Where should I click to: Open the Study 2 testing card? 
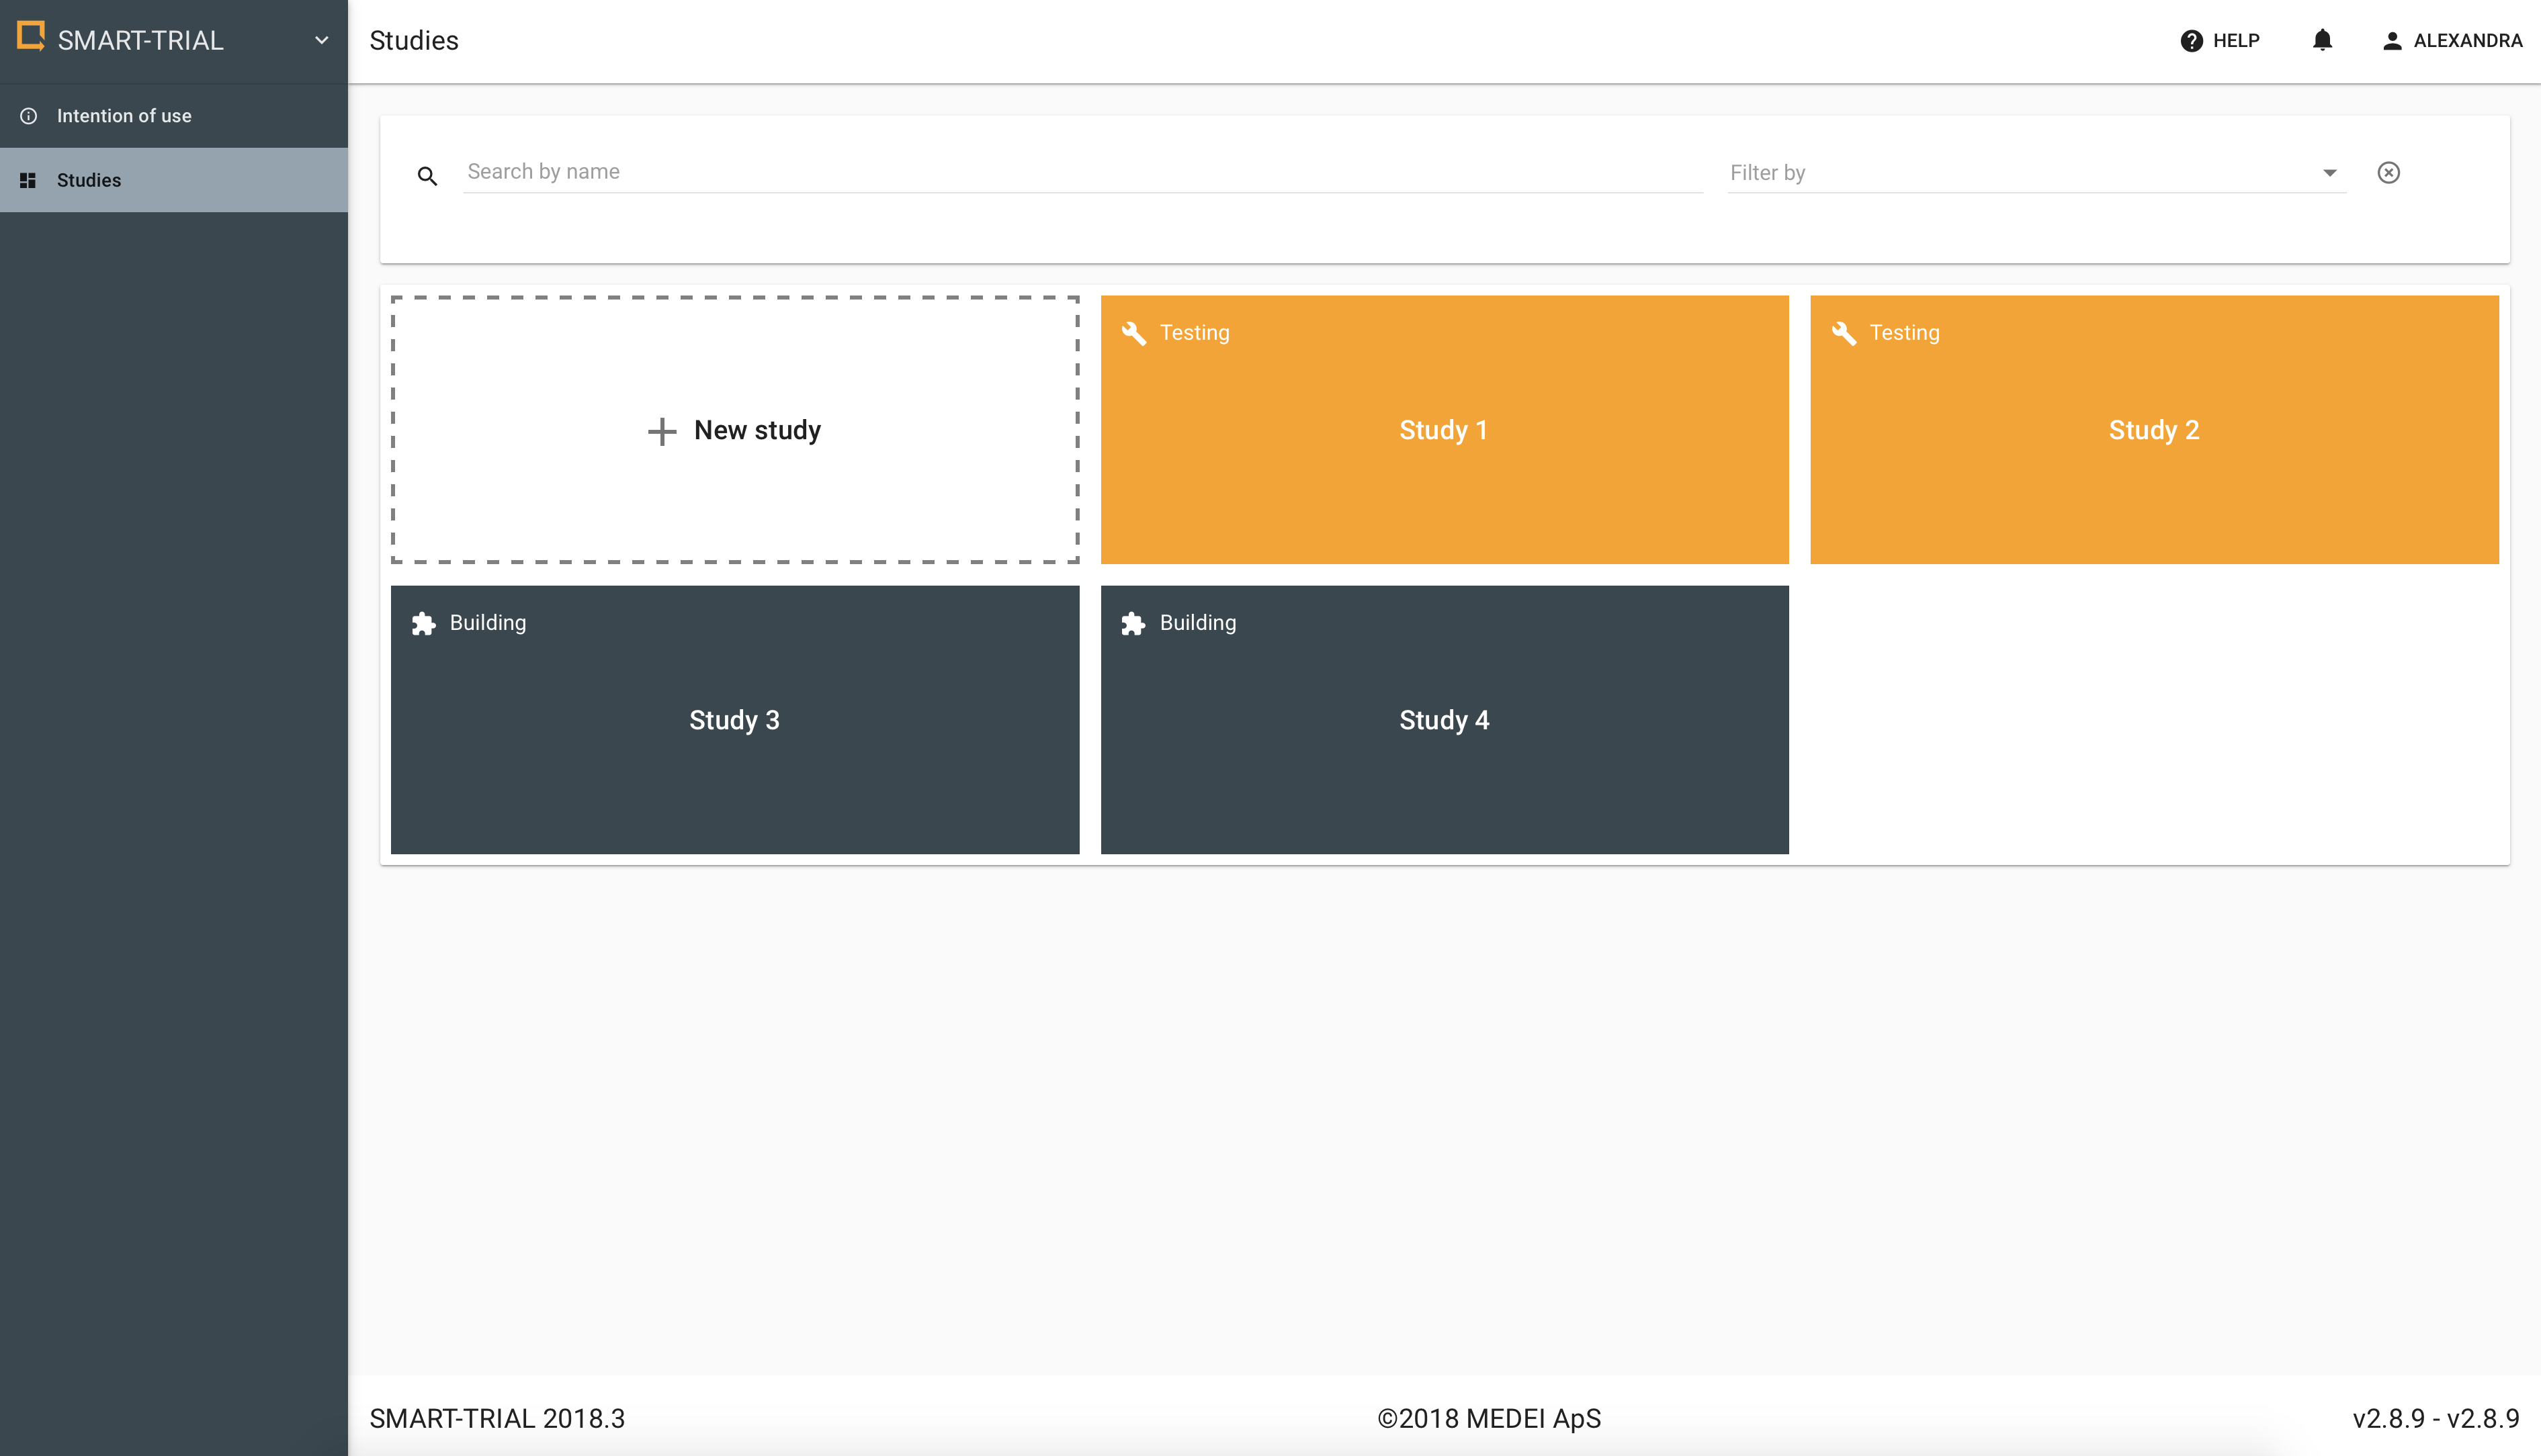click(2153, 430)
